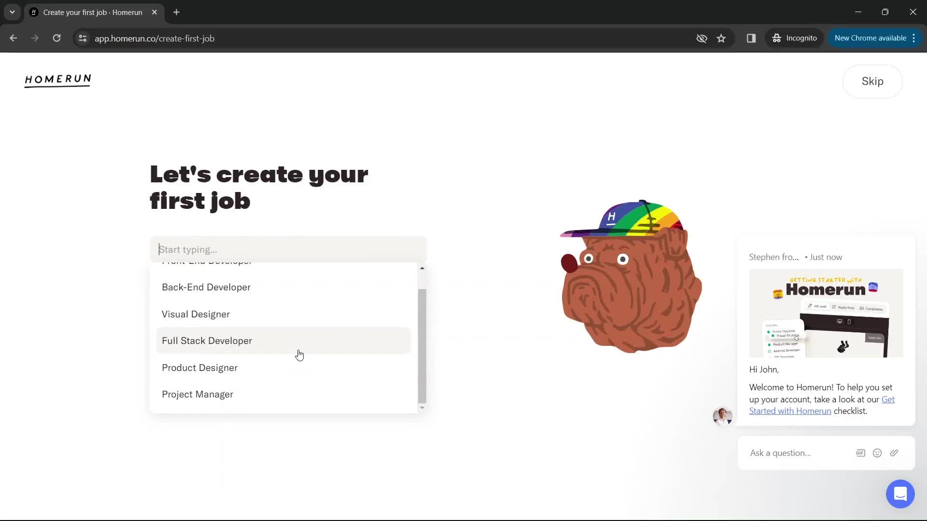Image resolution: width=927 pixels, height=521 pixels.
Task: Select Visual Designer from dropdown list
Action: tap(196, 314)
